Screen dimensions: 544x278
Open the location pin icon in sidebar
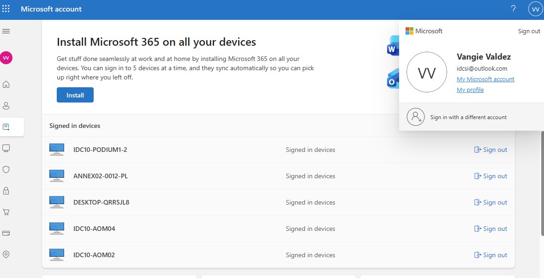[6, 254]
